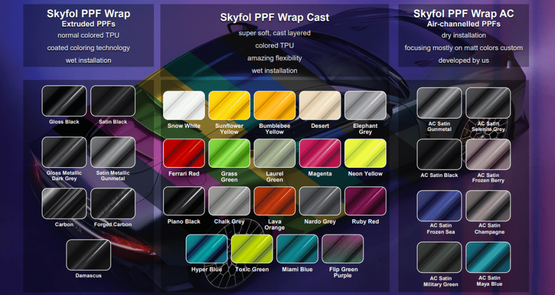Select the AC Satin Frozen Sea swatch
The image size is (555, 295).
[439, 206]
